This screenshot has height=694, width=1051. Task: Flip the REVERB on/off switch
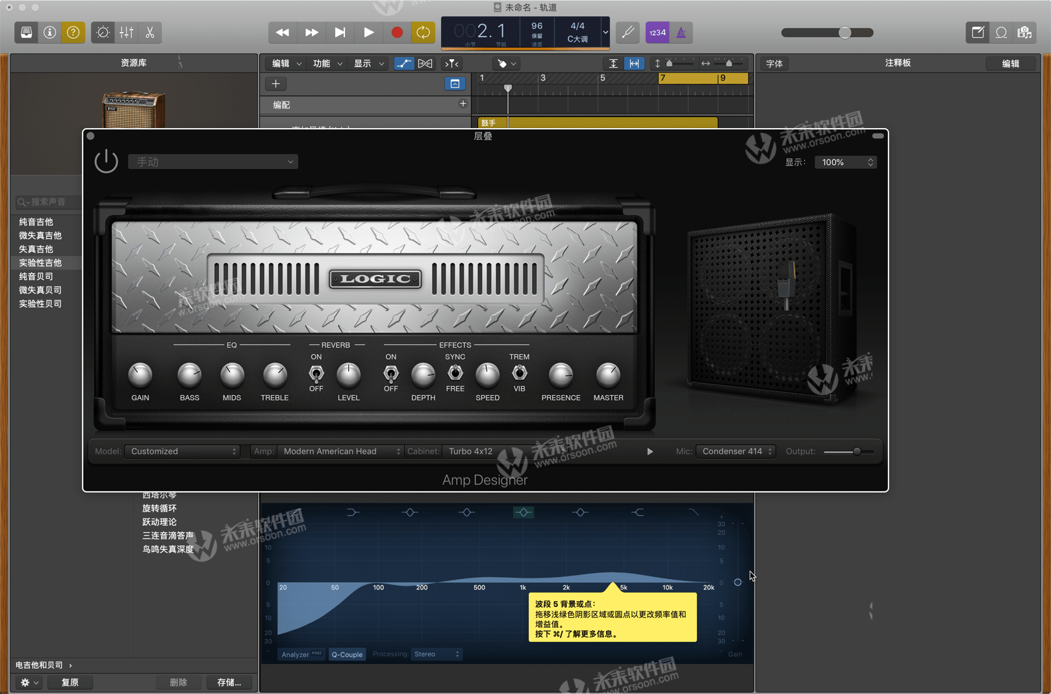(x=316, y=374)
